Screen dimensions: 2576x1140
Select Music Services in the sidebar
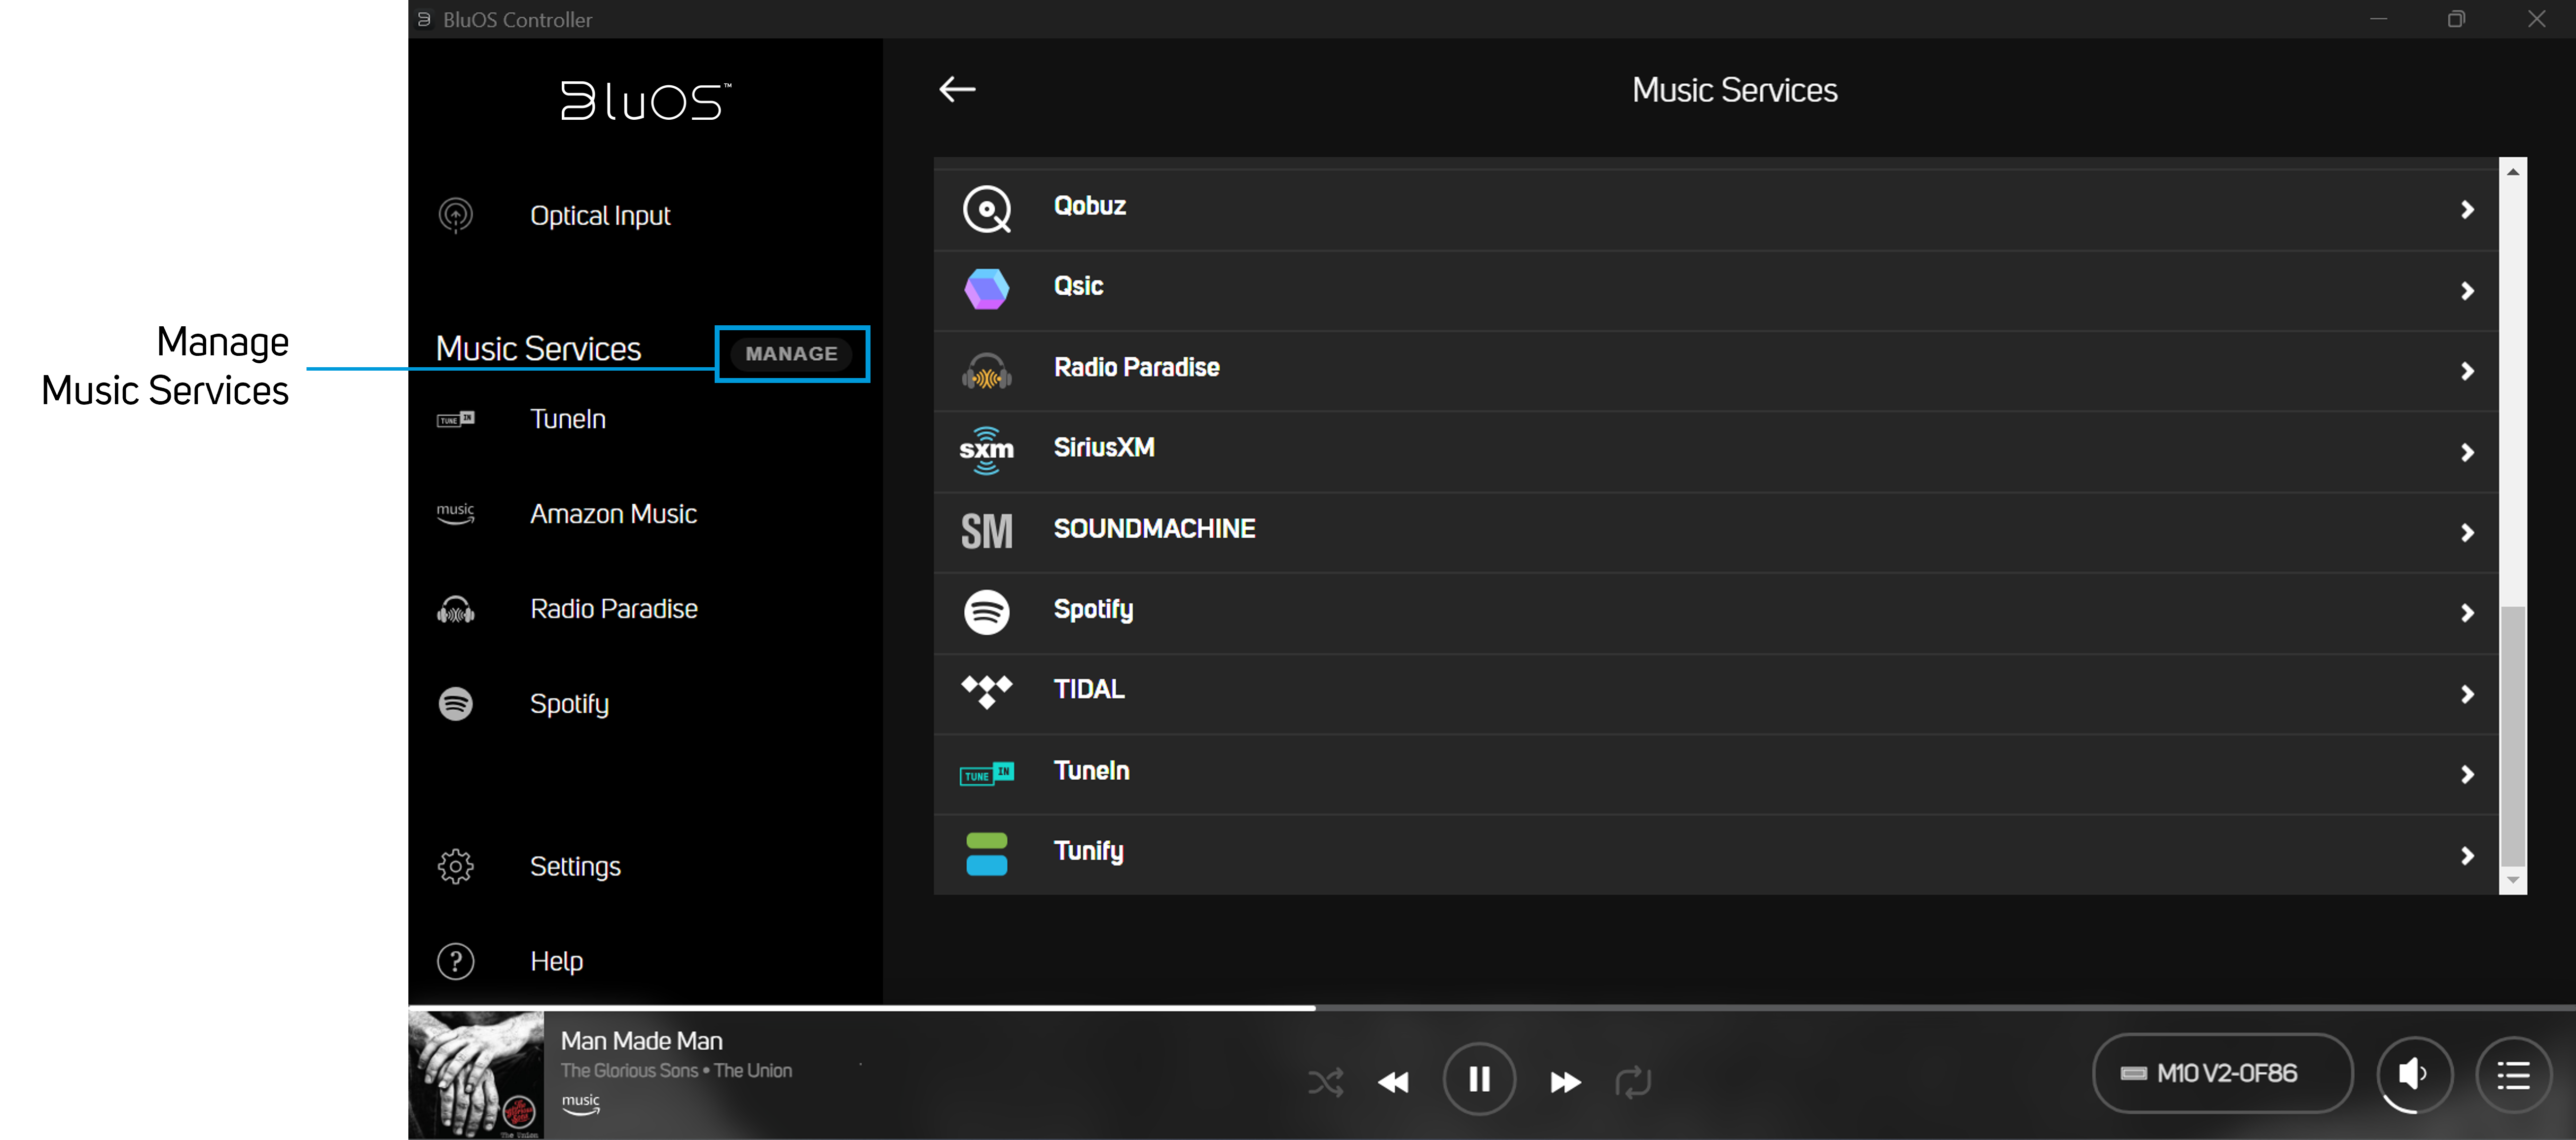538,347
